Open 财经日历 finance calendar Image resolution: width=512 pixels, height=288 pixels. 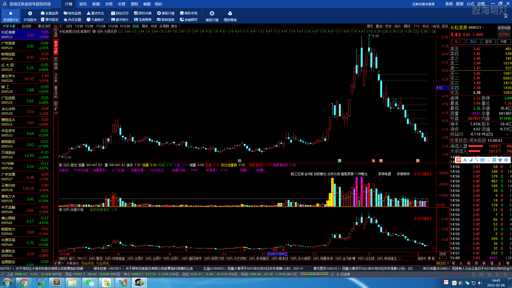[x=120, y=13]
